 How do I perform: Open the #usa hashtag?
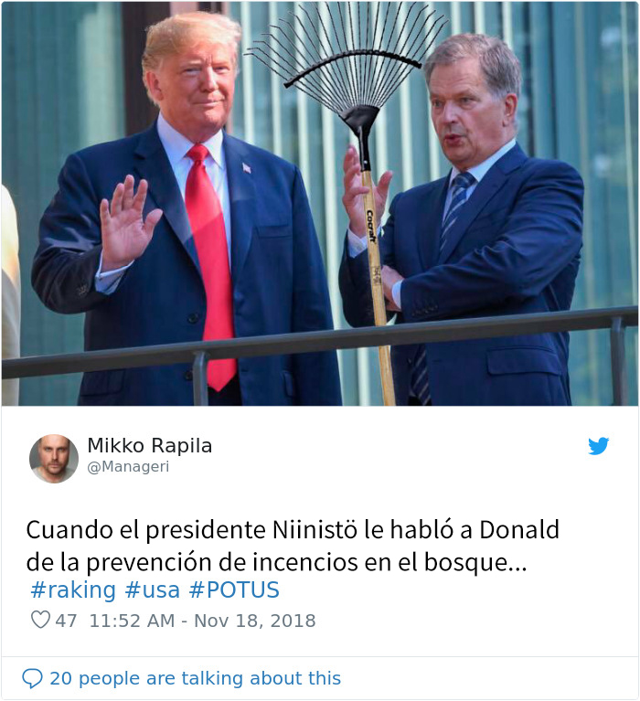(x=152, y=589)
